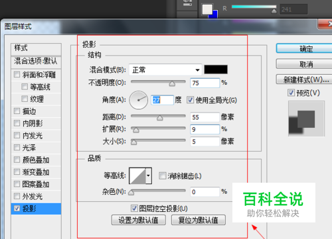Click the 杂色 slider handle
332x239 pixels.
click(x=131, y=193)
